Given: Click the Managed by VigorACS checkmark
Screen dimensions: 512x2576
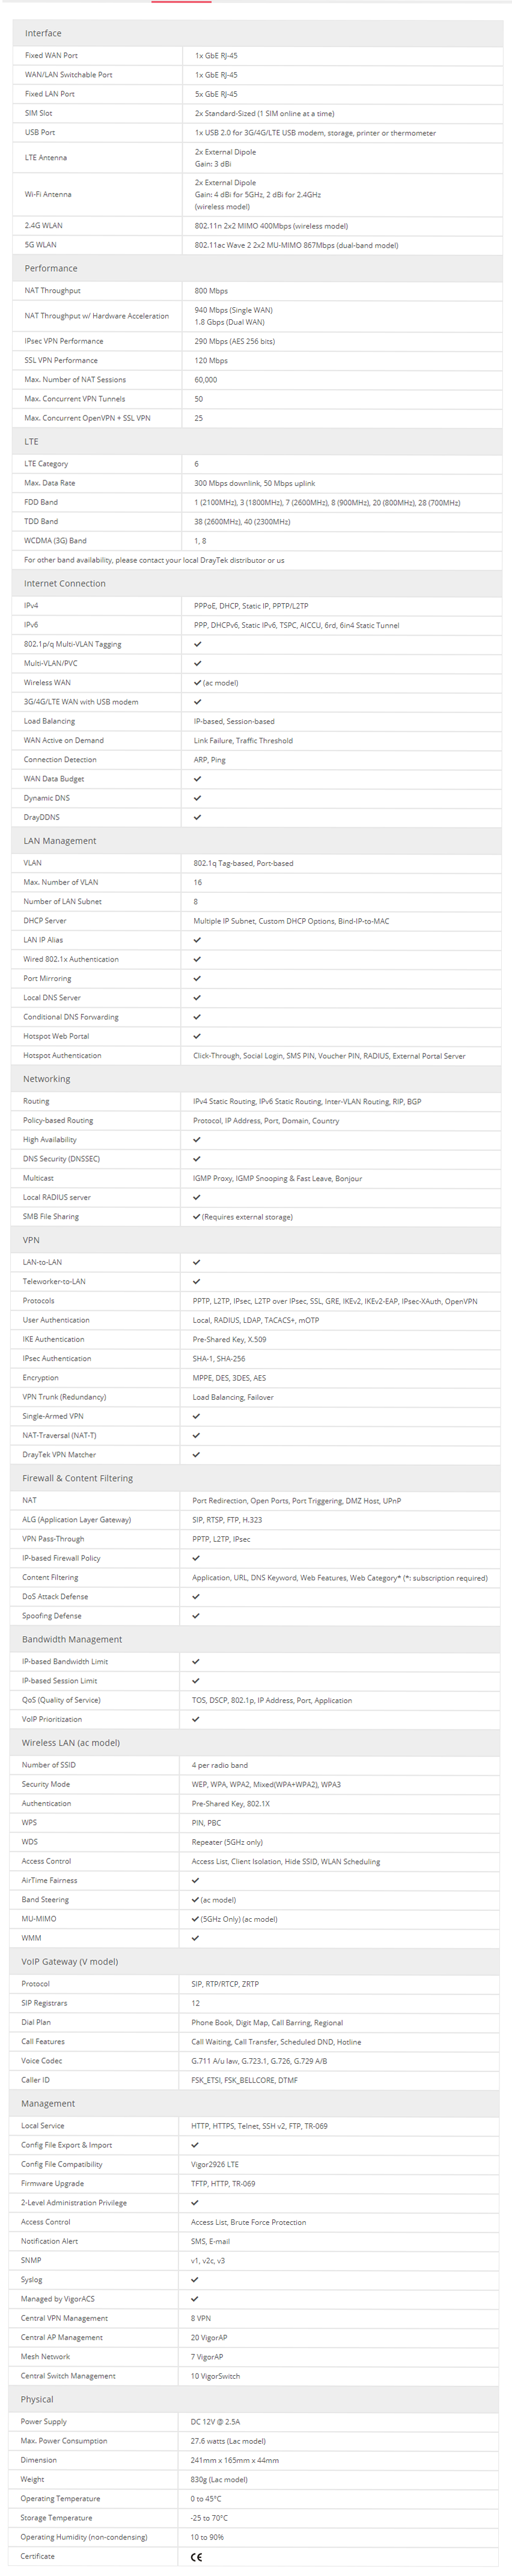Looking at the screenshot, I should (195, 2299).
